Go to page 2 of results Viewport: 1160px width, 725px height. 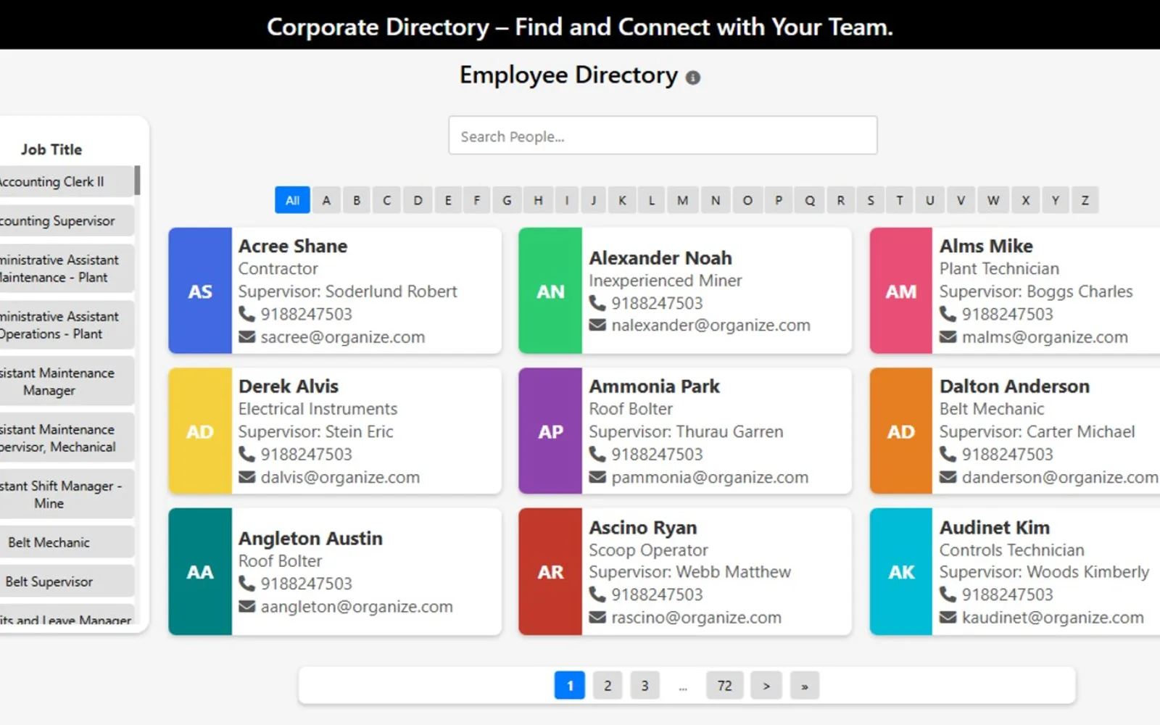608,686
